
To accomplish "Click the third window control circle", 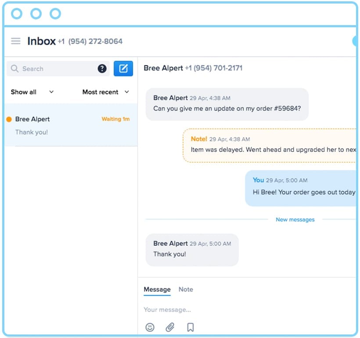I will point(55,14).
